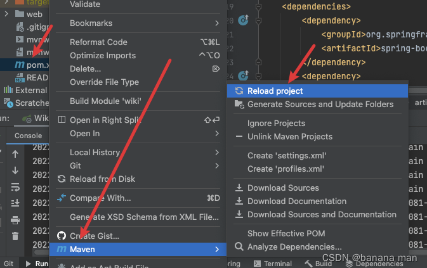This screenshot has width=427, height=268.
Task: Click the split-view icon beside Open in Right Split
Action: tap(62, 120)
